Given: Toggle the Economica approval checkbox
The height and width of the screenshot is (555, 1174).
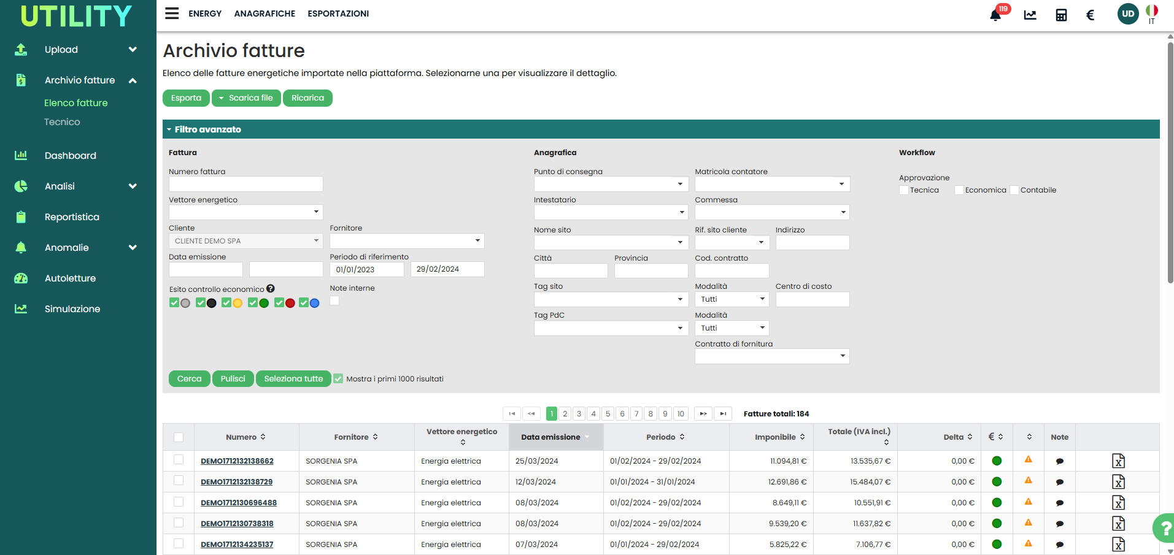Looking at the screenshot, I should point(959,190).
